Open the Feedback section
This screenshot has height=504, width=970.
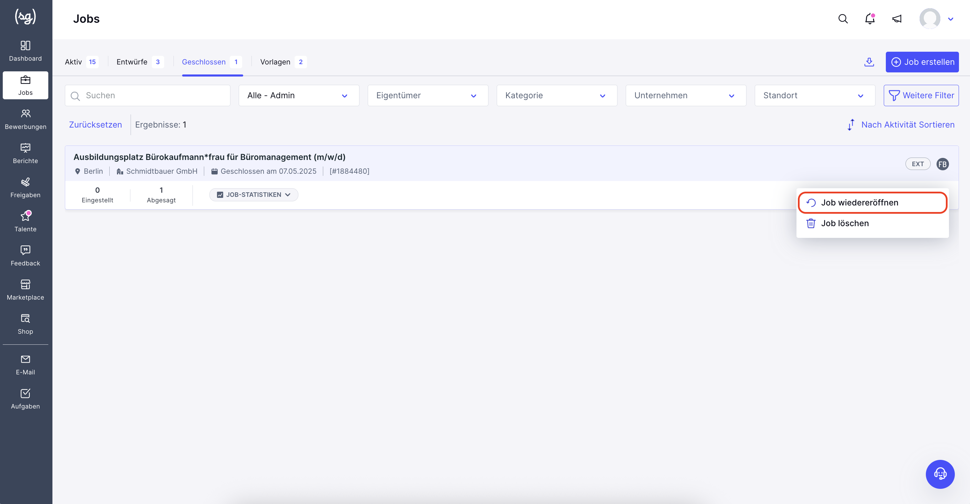(25, 255)
